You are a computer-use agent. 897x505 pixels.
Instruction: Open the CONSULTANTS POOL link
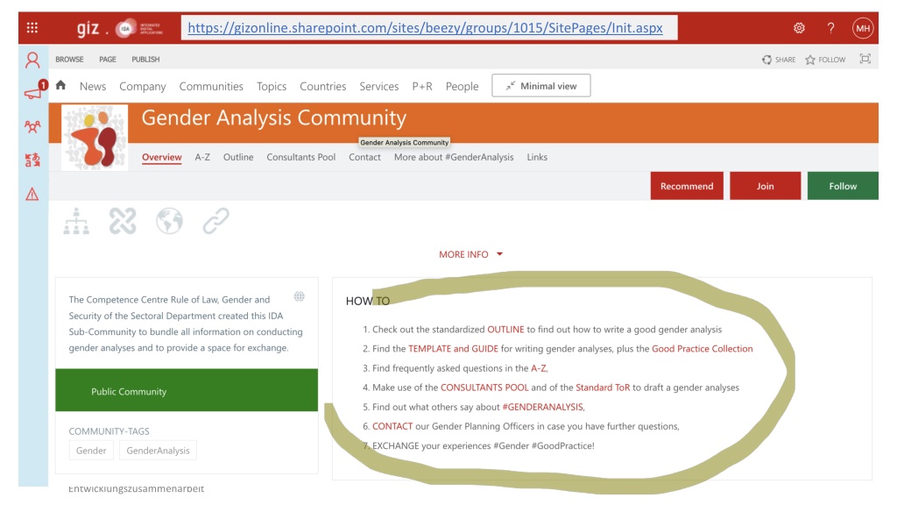(484, 388)
